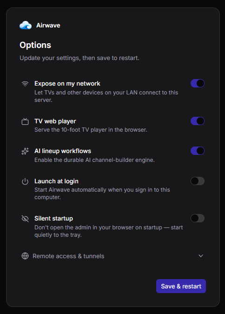Click the Airwave app name text
225x314 pixels.
(48, 26)
